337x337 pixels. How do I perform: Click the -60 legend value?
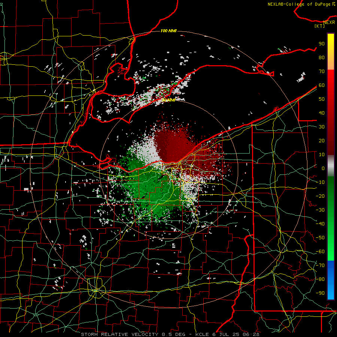tap(320, 252)
